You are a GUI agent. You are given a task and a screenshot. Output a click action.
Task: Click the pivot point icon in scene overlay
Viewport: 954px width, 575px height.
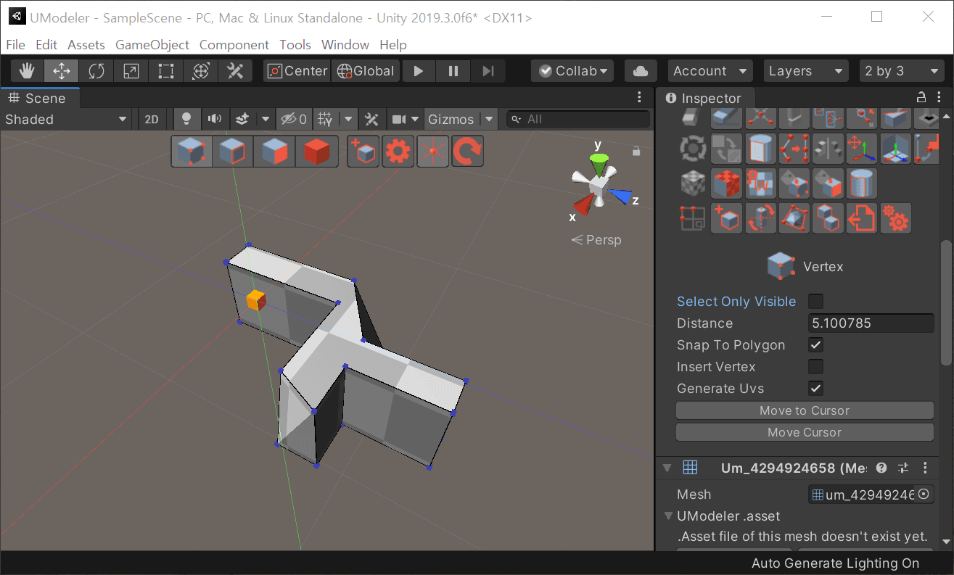tap(432, 152)
